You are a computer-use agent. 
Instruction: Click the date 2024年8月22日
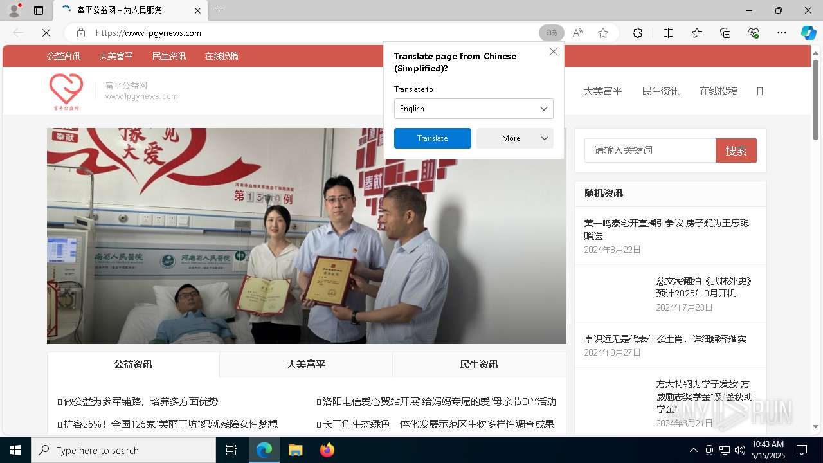point(612,250)
